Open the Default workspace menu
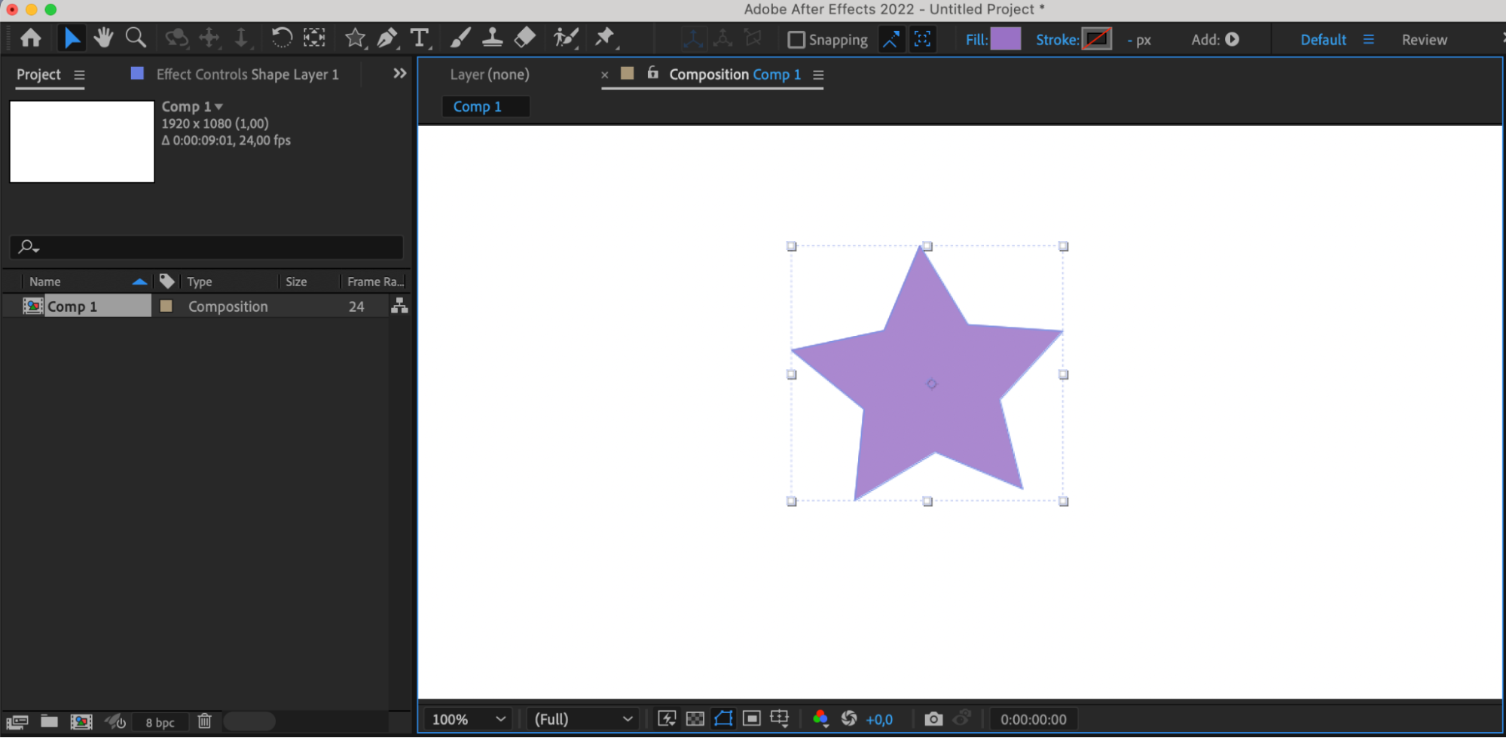 click(x=1368, y=39)
